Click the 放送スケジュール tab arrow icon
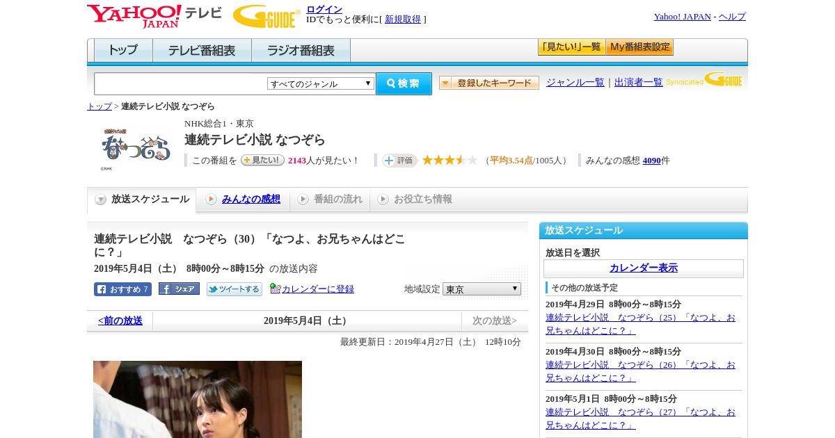This screenshot has width=835, height=438. tap(101, 200)
